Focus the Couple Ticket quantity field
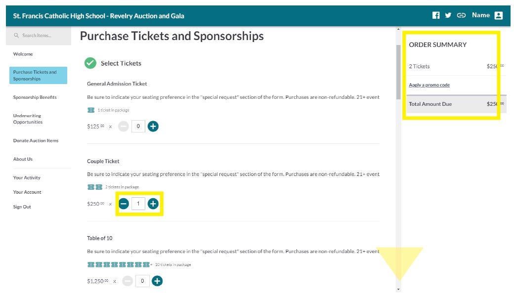Screen dimensions: 514x307 (138, 204)
